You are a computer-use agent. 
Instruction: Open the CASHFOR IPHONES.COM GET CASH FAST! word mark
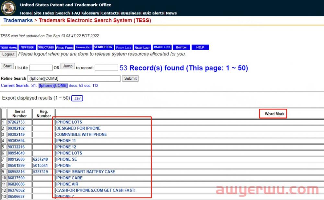point(96,190)
